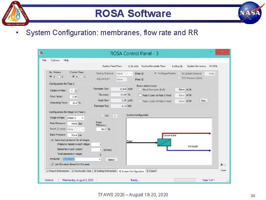Toggle the Blend Permeate (Ref) checkbox
The height and width of the screenshot is (200, 266).
click(140, 90)
